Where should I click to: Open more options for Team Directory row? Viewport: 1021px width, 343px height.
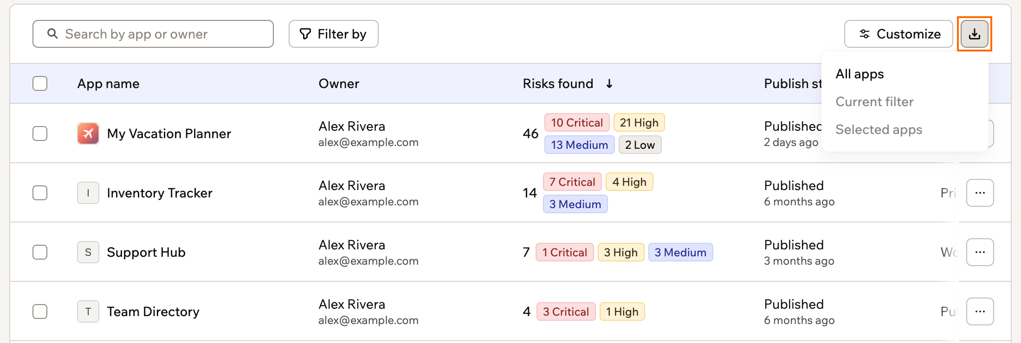980,311
